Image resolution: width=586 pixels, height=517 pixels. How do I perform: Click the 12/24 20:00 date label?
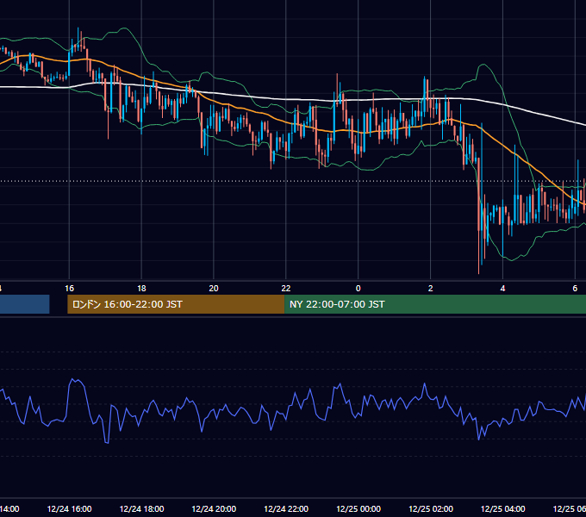[x=214, y=508]
